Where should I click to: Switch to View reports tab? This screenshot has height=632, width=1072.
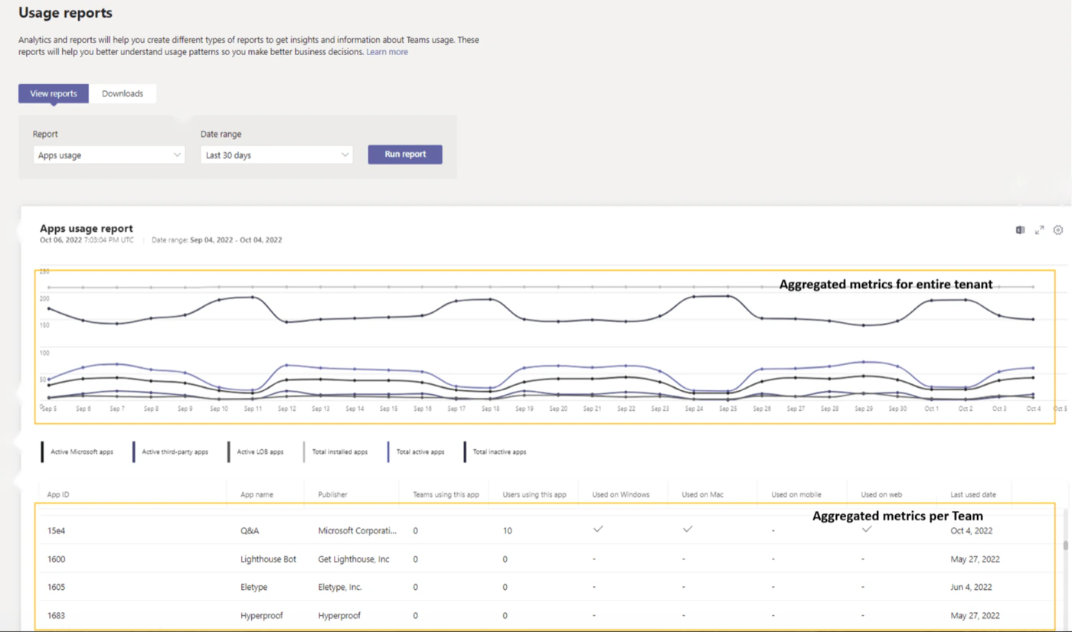click(x=54, y=93)
